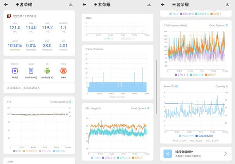235x164 pixels.
Task: Expand 线程负载统计 with the right chevron
Action: point(226,154)
